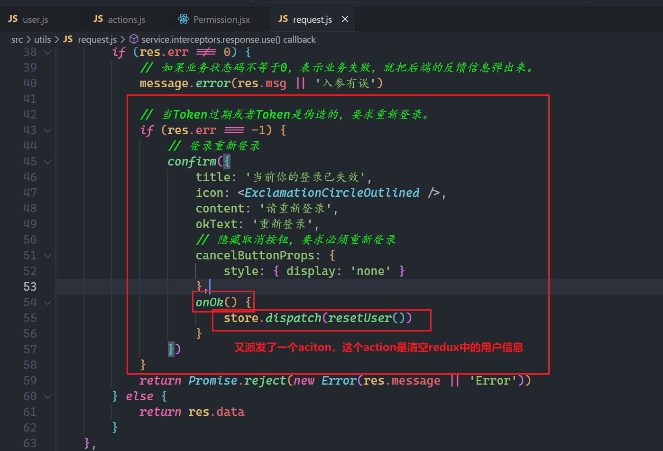Image resolution: width=663 pixels, height=451 pixels.
Task: Click line number 53 in the gutter
Action: [30, 287]
